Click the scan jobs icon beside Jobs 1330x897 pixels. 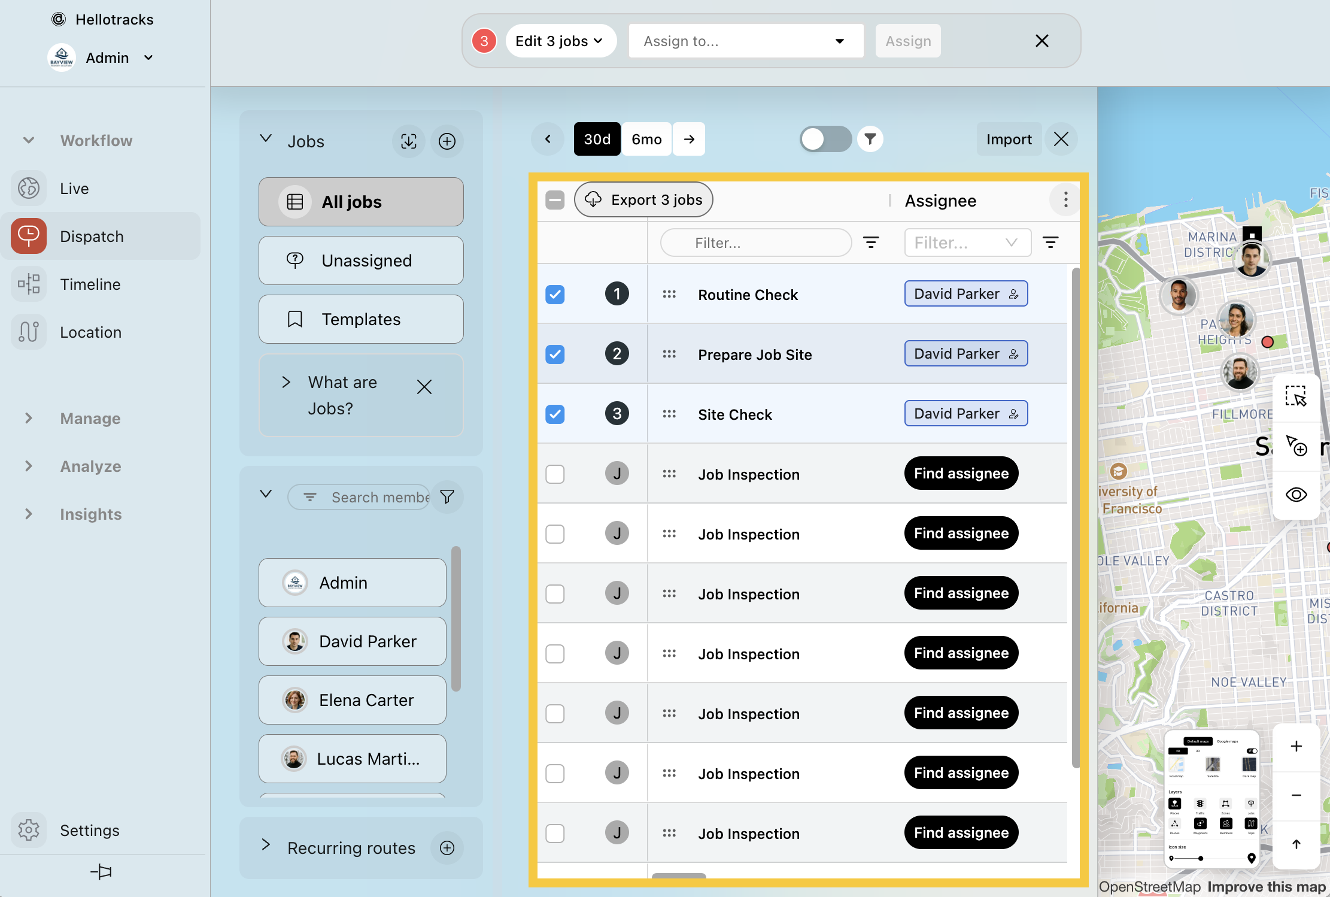(x=409, y=141)
